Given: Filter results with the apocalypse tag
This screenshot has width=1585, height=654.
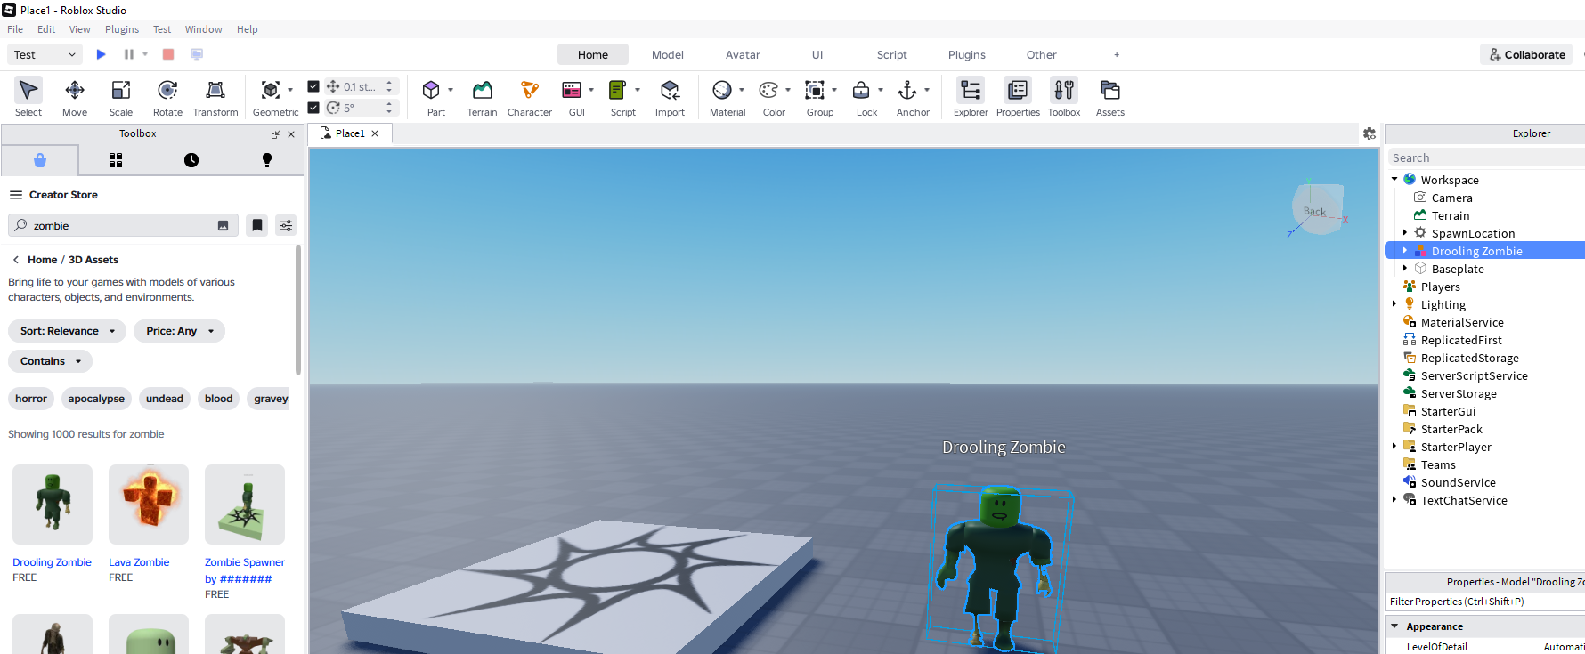Looking at the screenshot, I should pyautogui.click(x=96, y=399).
